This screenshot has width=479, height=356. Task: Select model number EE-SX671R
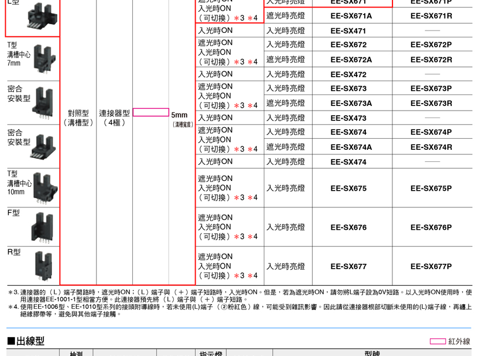click(431, 16)
